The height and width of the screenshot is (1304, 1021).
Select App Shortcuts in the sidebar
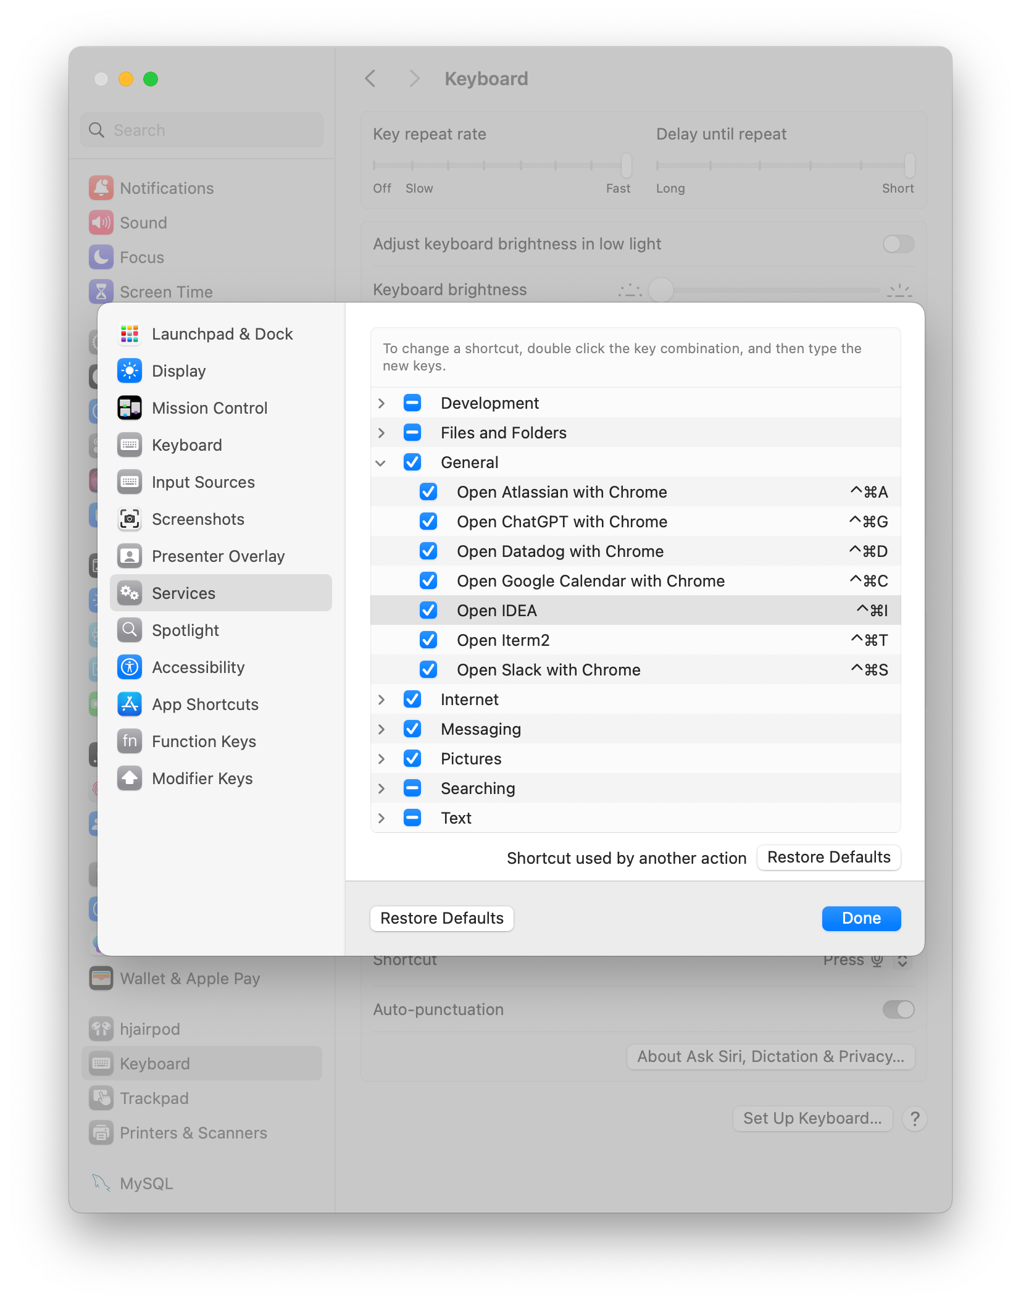(x=205, y=704)
